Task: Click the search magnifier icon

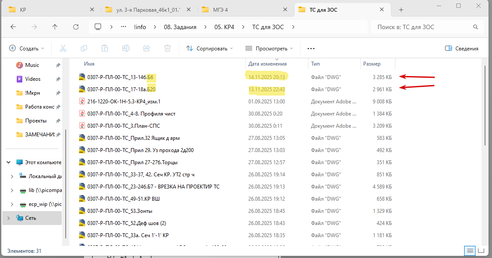Action: coord(475,27)
